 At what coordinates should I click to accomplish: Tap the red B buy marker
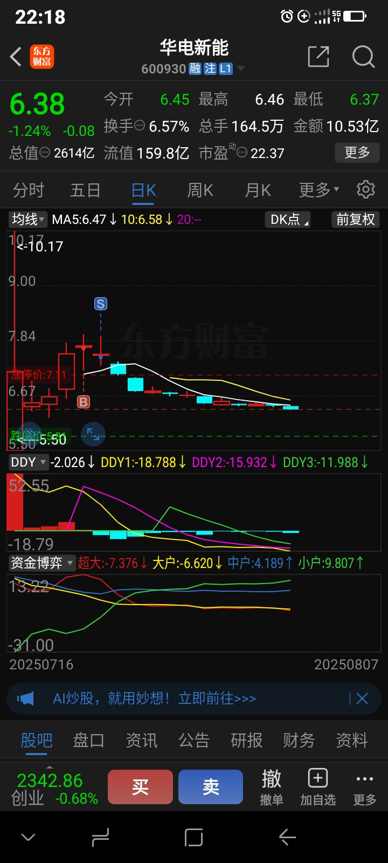tap(83, 402)
